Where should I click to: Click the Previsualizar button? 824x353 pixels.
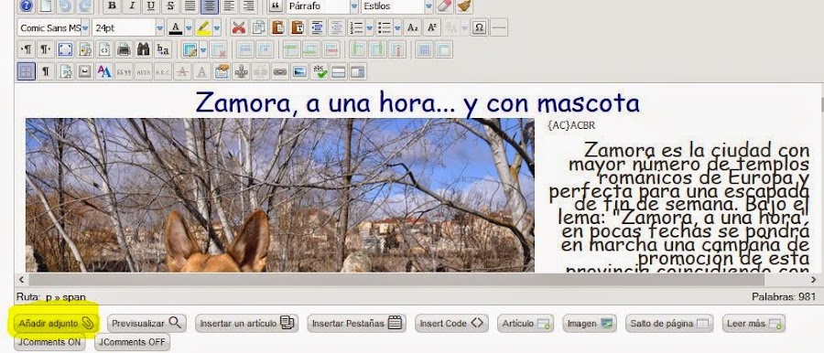146,323
